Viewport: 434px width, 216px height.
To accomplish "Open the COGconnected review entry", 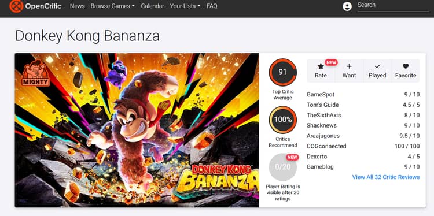I will pos(363,146).
